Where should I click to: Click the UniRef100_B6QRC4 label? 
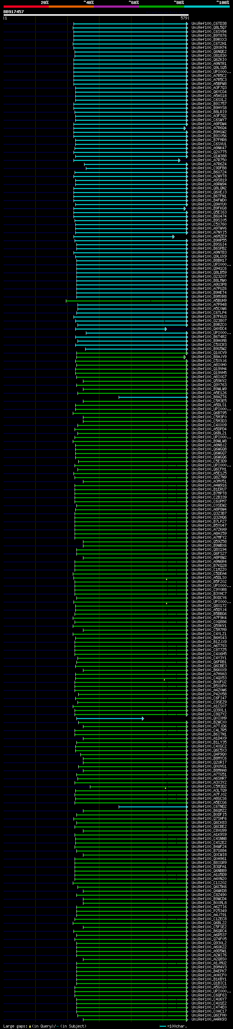(x=209, y=931)
